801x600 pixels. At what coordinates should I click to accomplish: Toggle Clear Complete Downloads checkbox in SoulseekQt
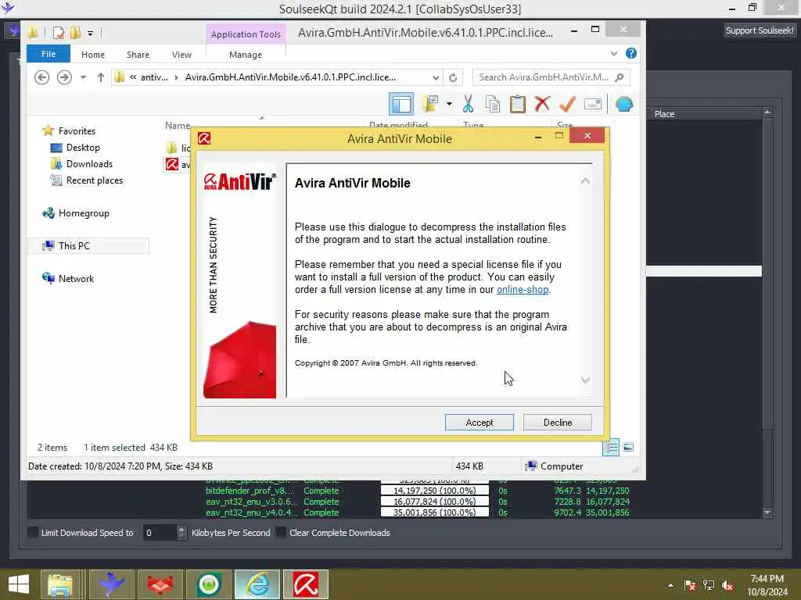click(x=281, y=533)
